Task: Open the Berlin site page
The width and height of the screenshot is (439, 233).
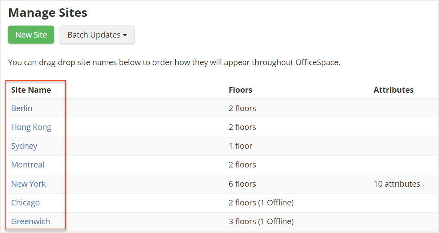Action: pos(22,108)
